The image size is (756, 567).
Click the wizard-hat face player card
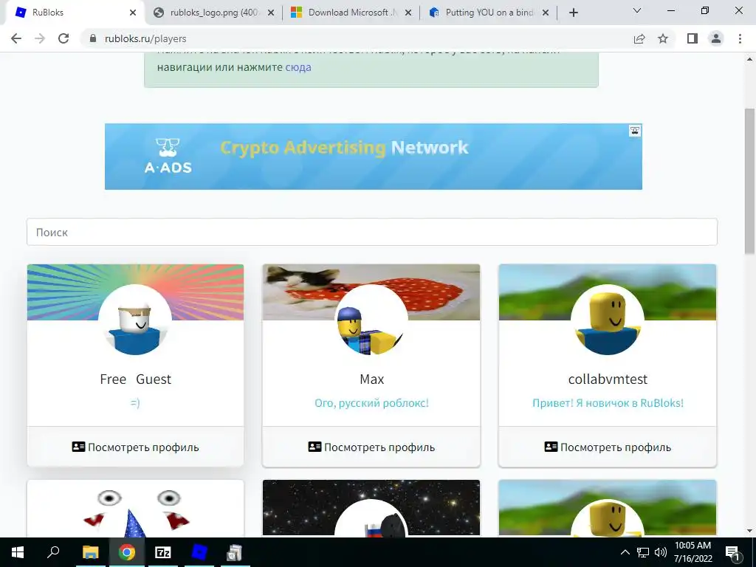pos(136,508)
